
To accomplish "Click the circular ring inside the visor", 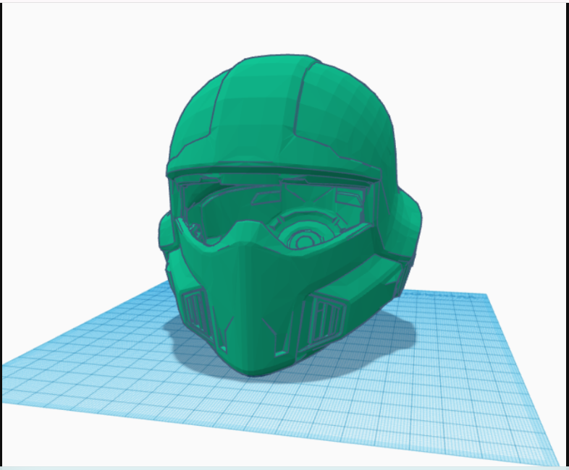I will (x=304, y=236).
